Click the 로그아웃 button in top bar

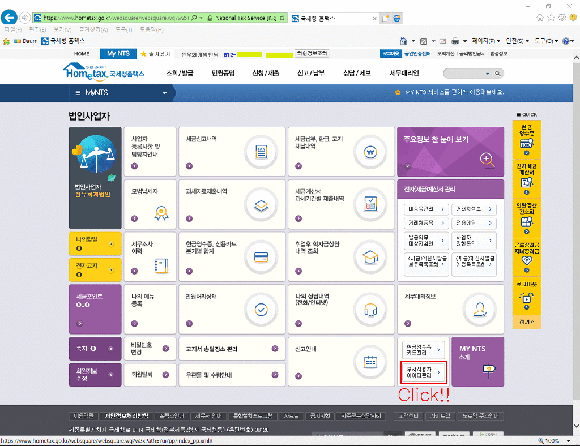390,54
